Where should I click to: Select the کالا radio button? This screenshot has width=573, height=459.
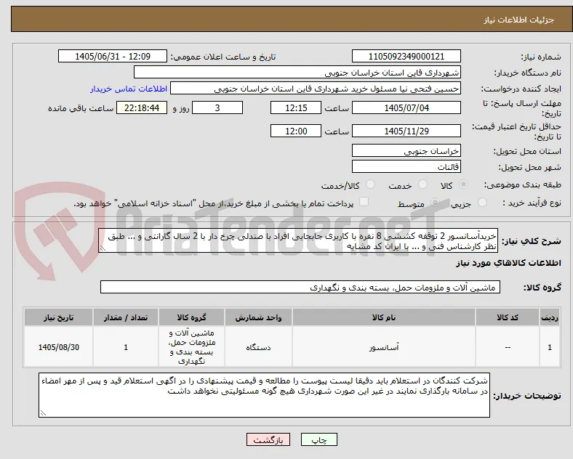(463, 184)
